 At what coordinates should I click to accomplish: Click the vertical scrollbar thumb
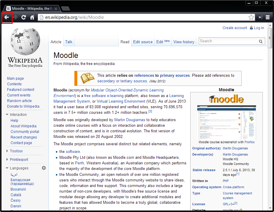(270, 38)
